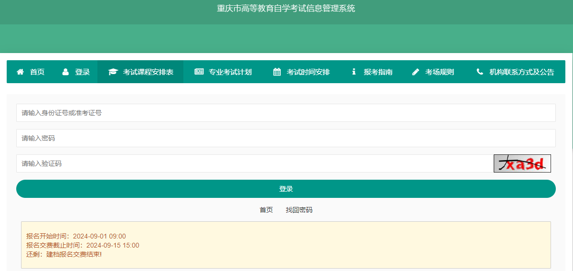Click into the password input field
The height and width of the screenshot is (271, 573).
pos(286,138)
